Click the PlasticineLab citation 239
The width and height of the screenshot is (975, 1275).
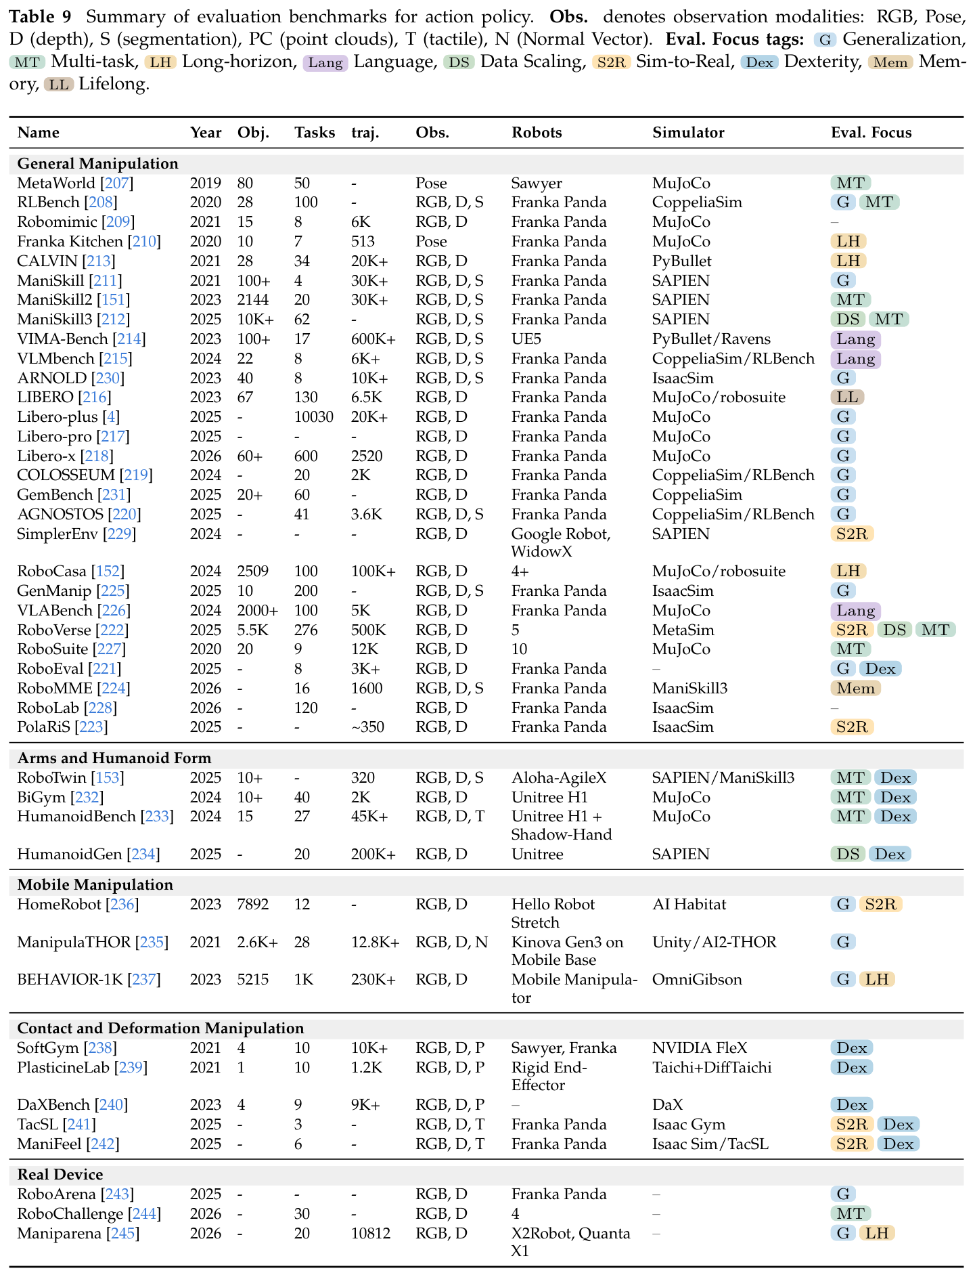pyautogui.click(x=131, y=1068)
